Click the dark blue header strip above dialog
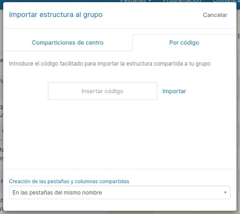 click(61, 1)
